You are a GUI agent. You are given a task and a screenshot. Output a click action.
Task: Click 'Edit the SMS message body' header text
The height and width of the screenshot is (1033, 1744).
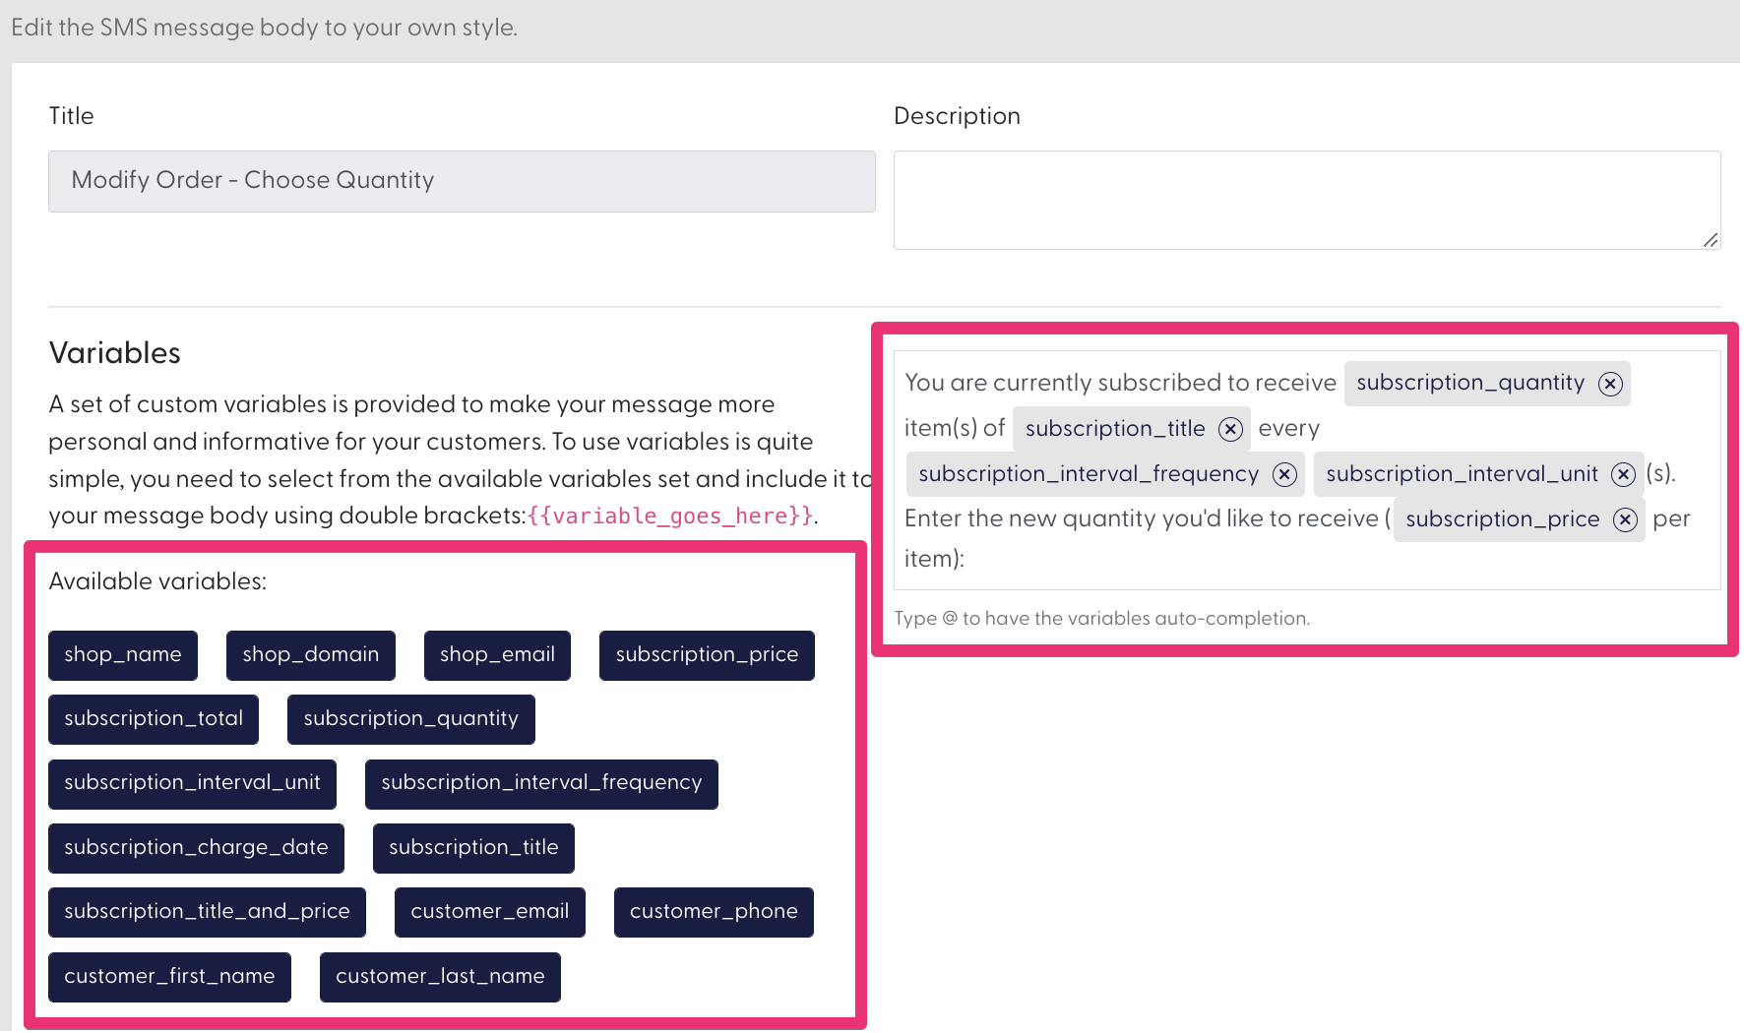coord(264,28)
